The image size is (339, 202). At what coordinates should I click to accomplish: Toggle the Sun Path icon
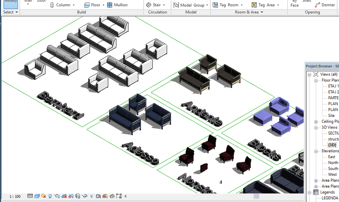point(43,196)
